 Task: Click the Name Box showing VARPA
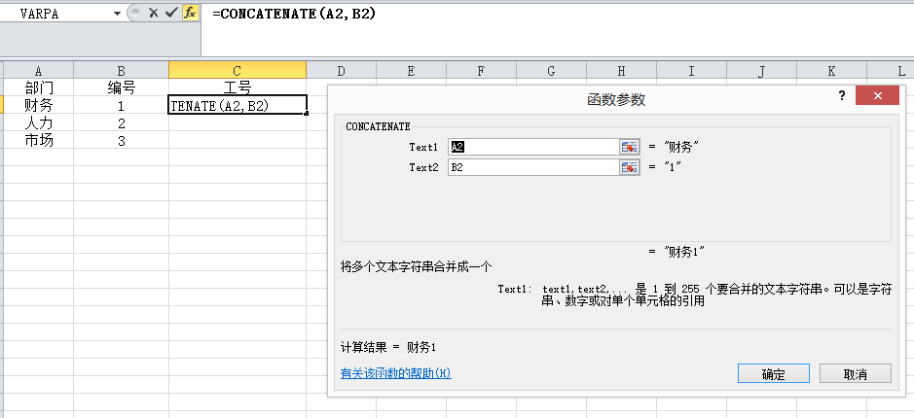pos(55,14)
